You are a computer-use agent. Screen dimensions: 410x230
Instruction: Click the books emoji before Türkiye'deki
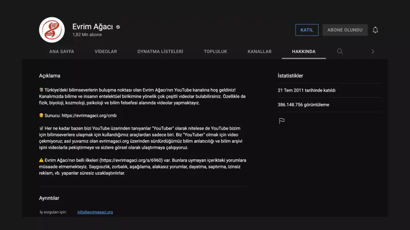click(41, 90)
